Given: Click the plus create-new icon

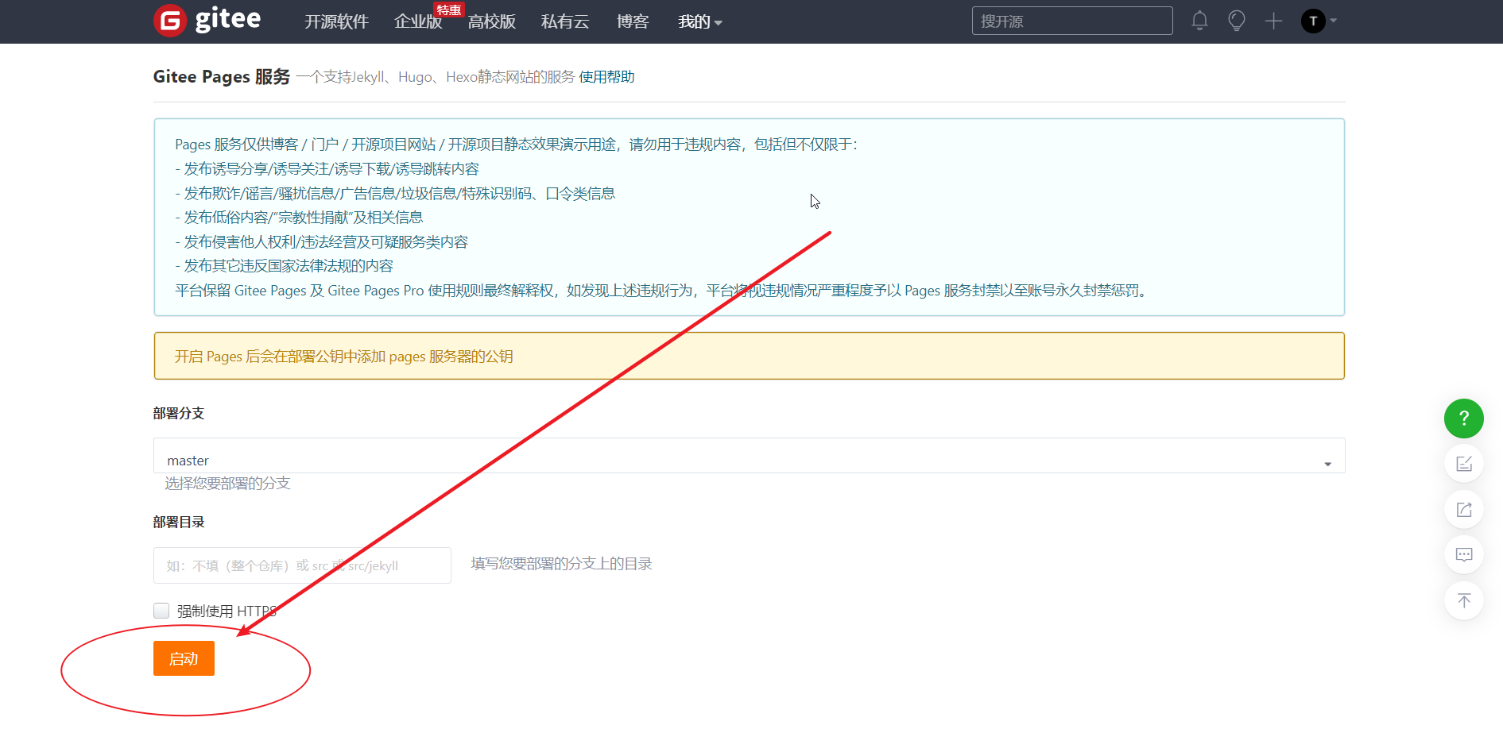Looking at the screenshot, I should 1273,21.
